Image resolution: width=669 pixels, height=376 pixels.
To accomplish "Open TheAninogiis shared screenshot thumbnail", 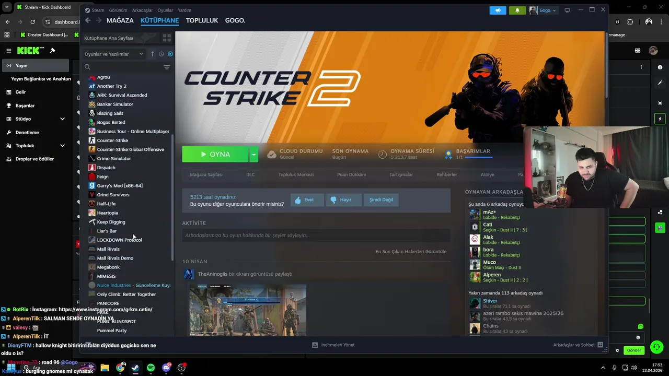I will coord(248,310).
